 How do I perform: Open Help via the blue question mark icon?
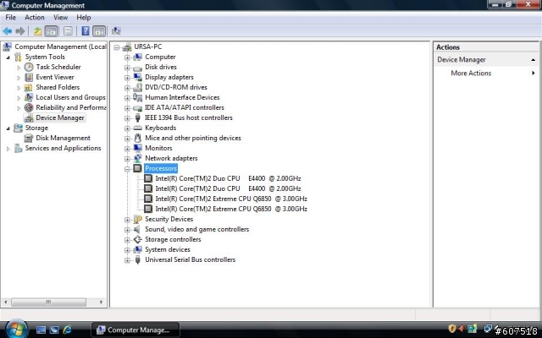tap(86, 31)
